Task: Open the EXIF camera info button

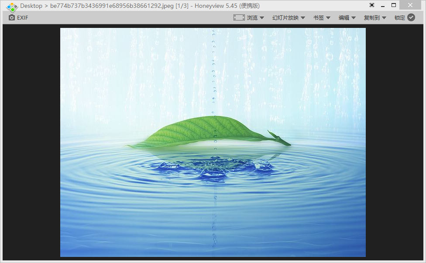Action: pyautogui.click(x=18, y=17)
